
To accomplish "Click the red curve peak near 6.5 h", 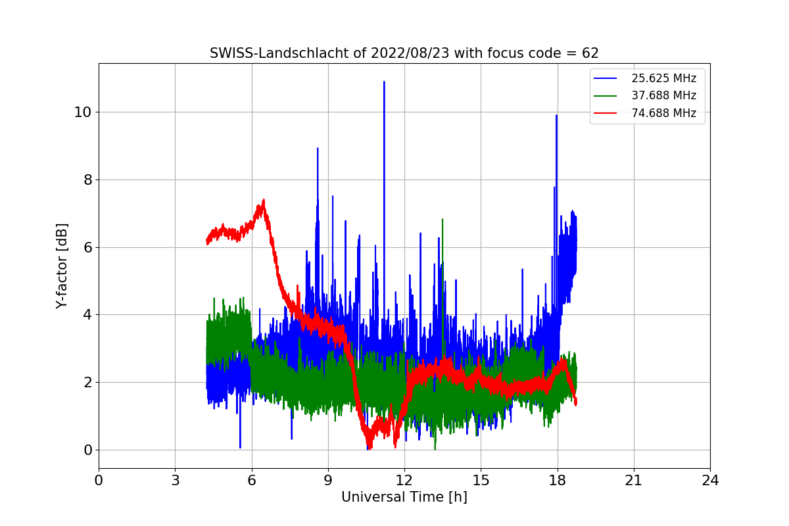I will [x=263, y=203].
